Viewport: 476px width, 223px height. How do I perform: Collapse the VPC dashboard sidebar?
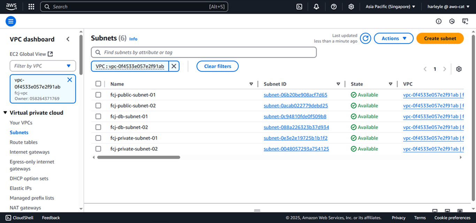pyautogui.click(x=68, y=39)
